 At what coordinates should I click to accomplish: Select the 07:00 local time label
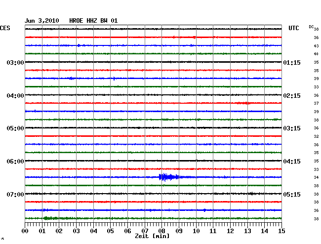pyautogui.click(x=15, y=194)
